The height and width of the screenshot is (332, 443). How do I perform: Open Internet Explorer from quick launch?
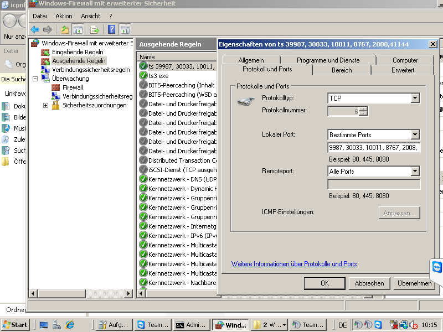point(70,325)
